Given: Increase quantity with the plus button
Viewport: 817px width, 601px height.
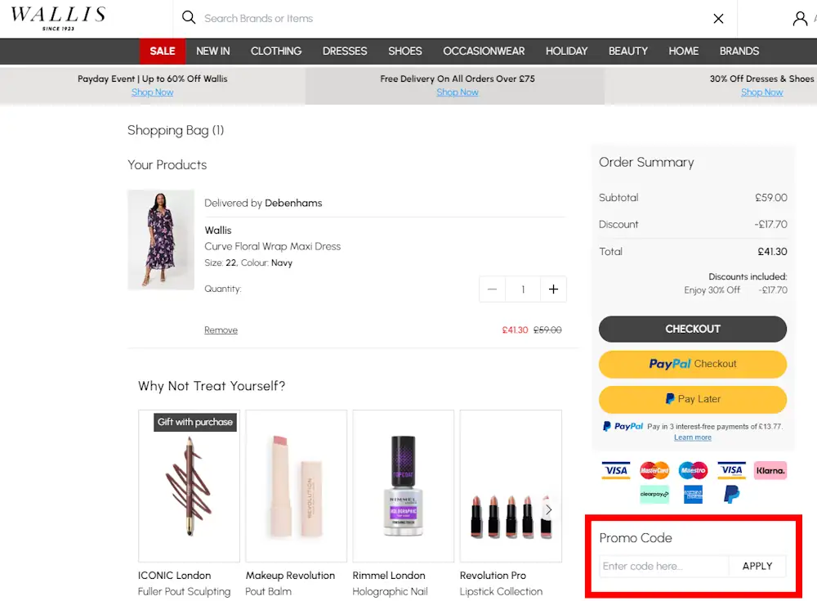Looking at the screenshot, I should click(x=553, y=289).
